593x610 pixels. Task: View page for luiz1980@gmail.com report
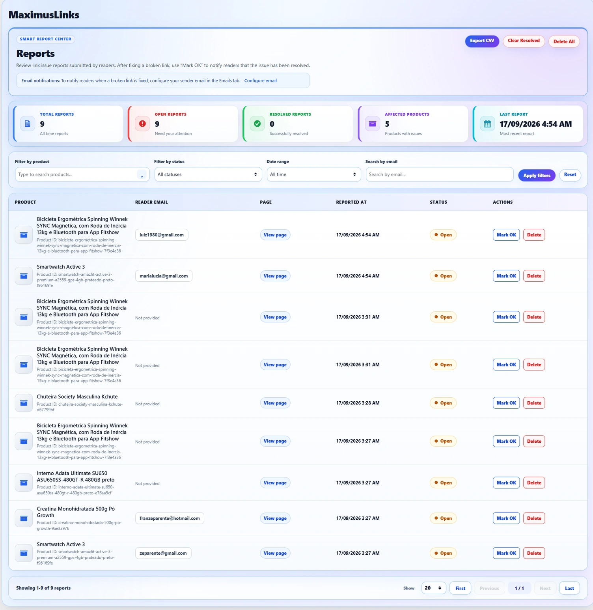(x=275, y=235)
